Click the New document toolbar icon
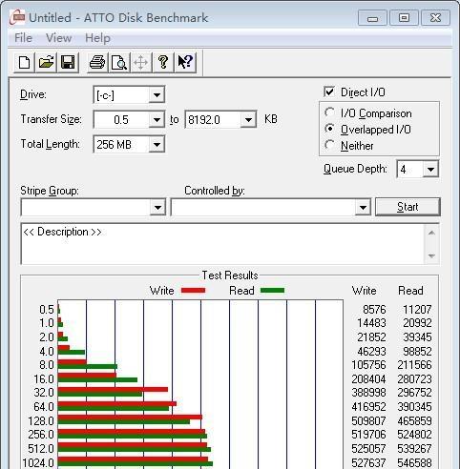 [25, 62]
